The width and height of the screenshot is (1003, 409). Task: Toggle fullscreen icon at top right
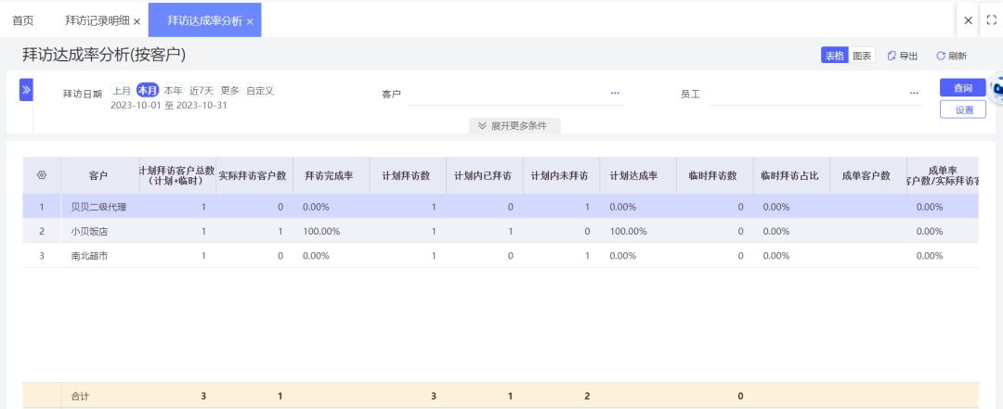[992, 20]
